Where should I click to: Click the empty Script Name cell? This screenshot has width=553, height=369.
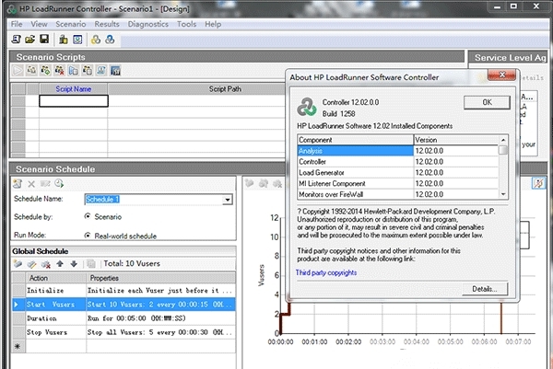pyautogui.click(x=74, y=101)
